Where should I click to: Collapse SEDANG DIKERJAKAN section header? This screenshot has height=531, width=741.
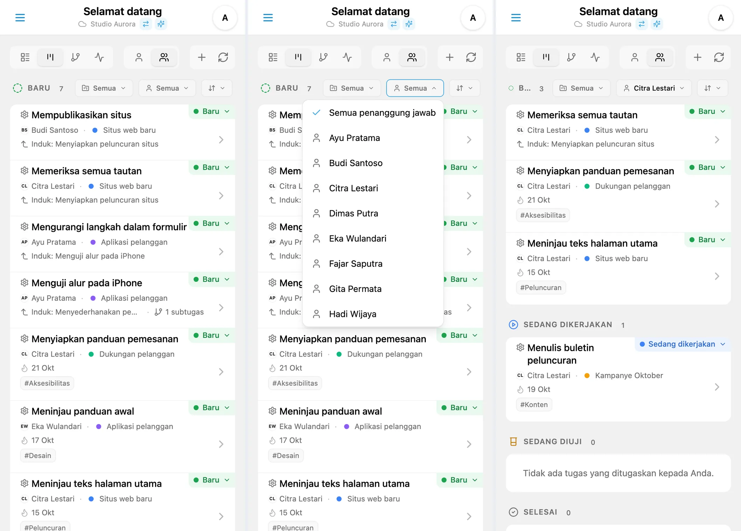click(566, 325)
